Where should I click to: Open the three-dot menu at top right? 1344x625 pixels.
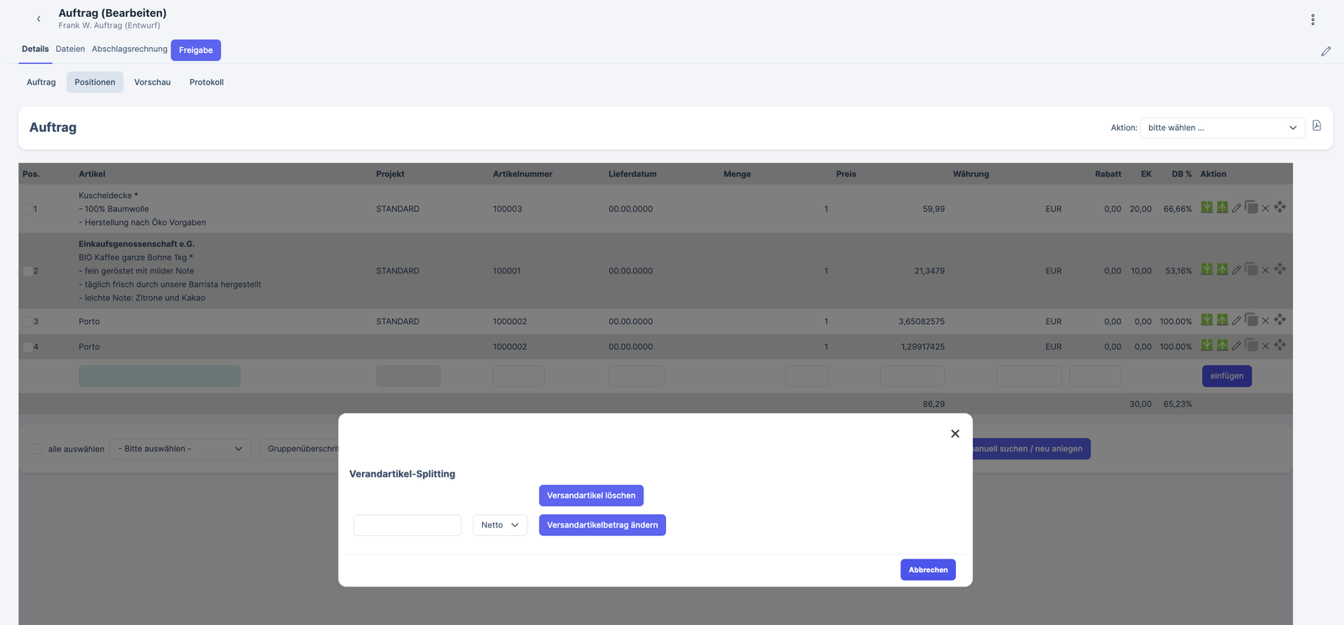(x=1312, y=19)
